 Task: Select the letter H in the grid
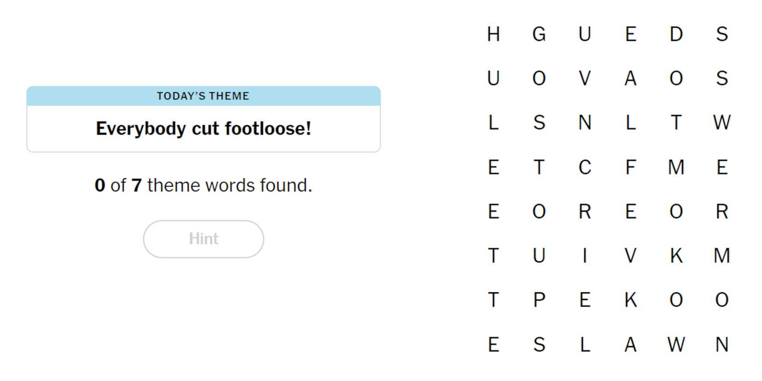(x=493, y=34)
